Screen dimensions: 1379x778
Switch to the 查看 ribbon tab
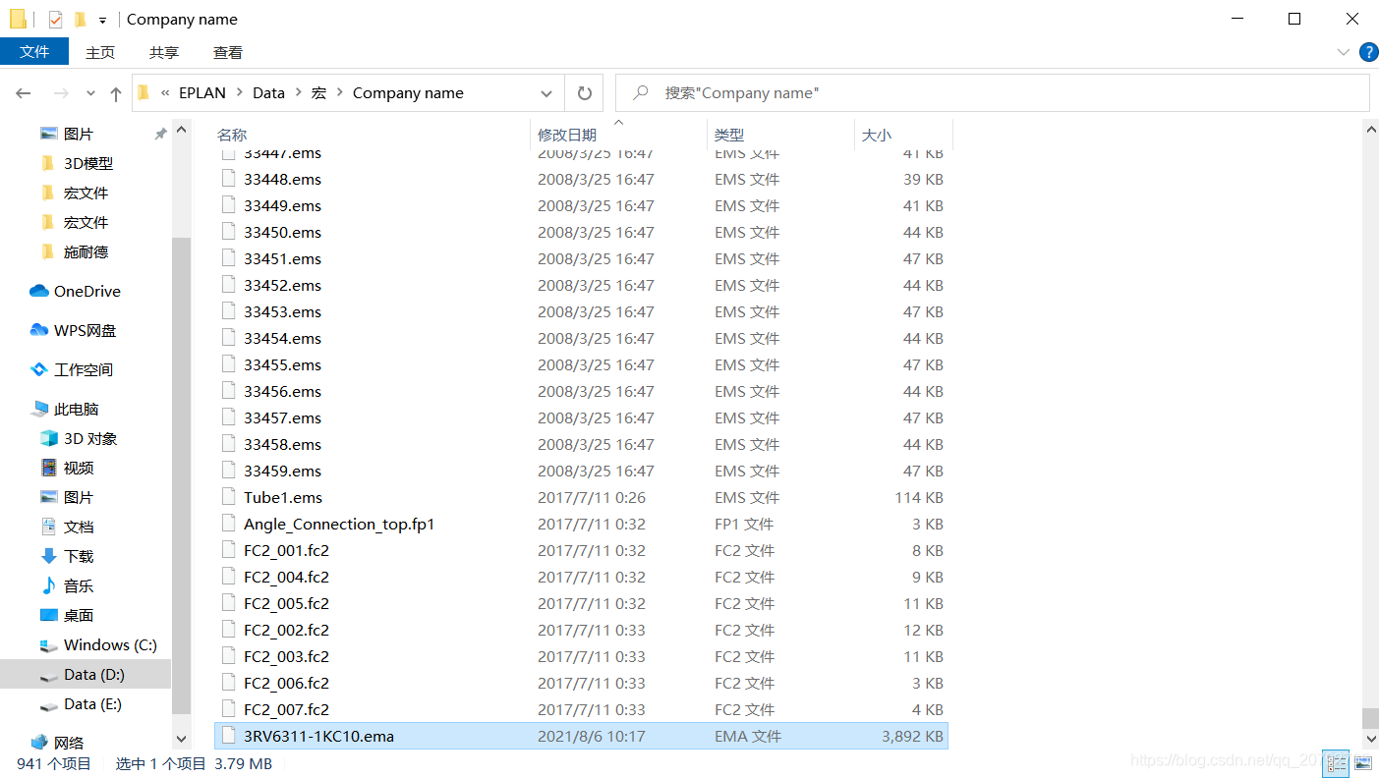228,52
